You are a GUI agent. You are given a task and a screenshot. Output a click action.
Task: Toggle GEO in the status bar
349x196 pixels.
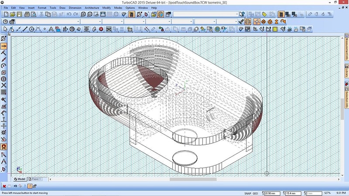pyautogui.click(x=255, y=193)
